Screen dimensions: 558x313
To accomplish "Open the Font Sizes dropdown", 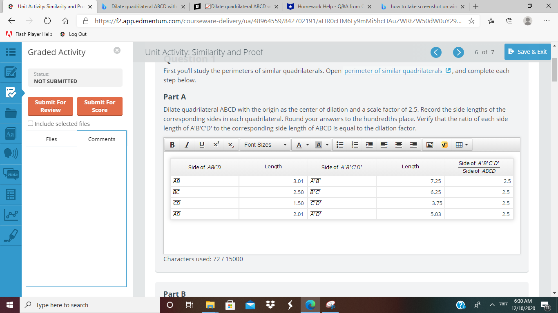I will [265, 144].
